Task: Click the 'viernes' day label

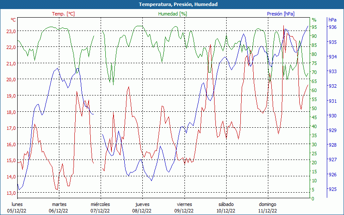Action: click(184, 205)
